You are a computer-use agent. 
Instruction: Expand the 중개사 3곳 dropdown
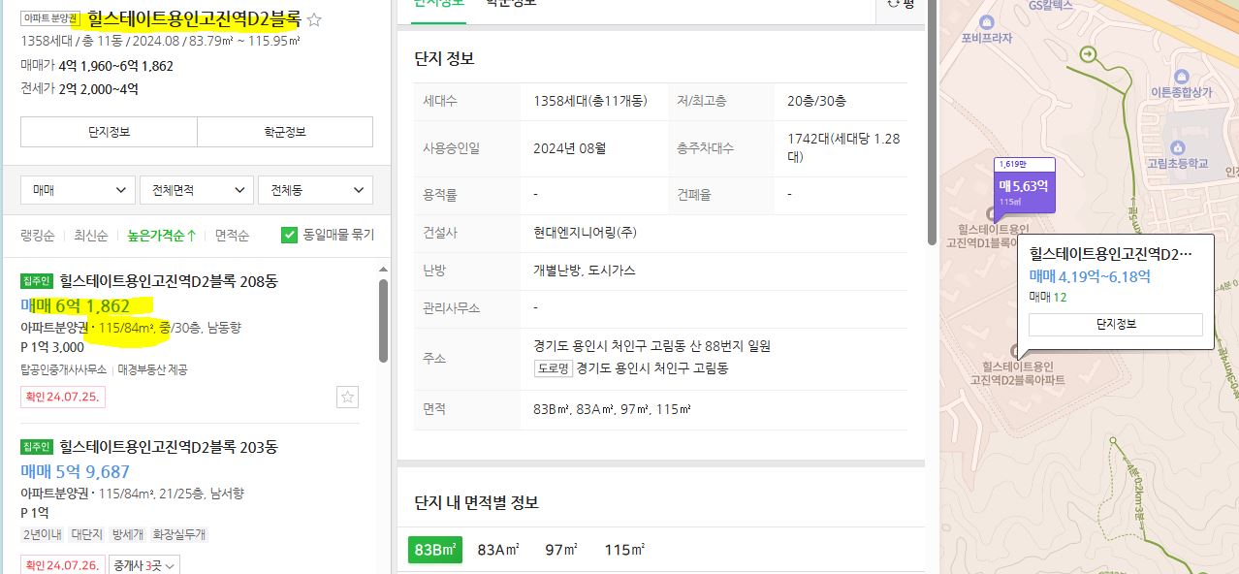[x=144, y=565]
